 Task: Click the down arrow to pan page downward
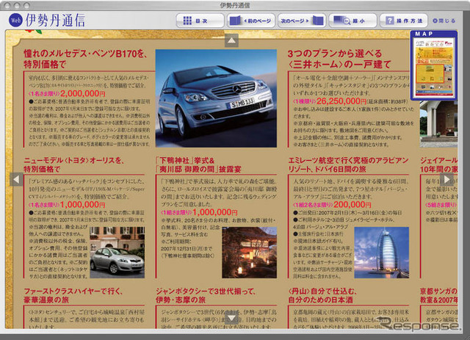(x=231, y=318)
